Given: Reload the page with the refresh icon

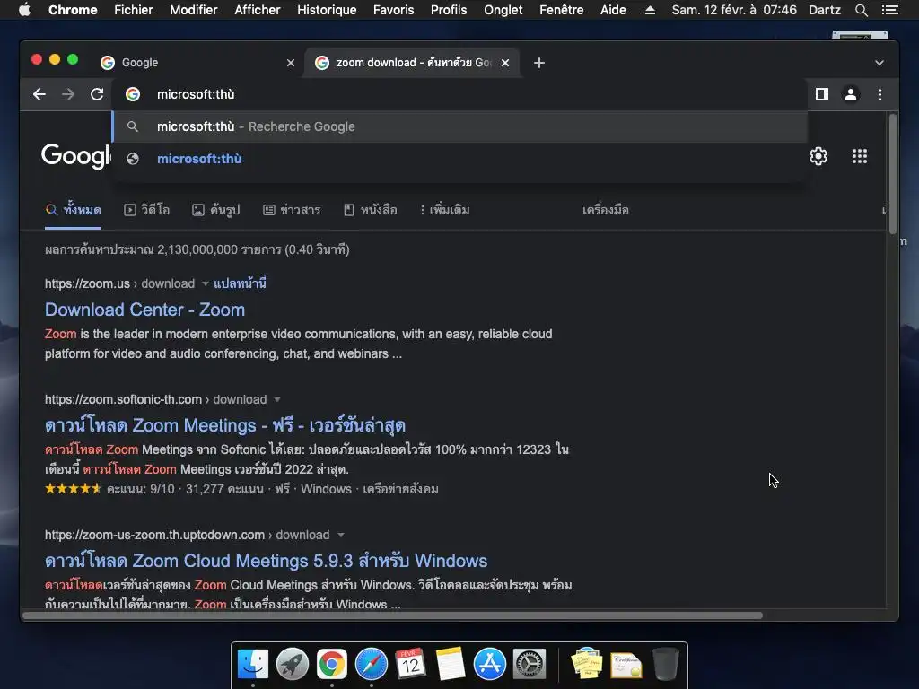Looking at the screenshot, I should (x=97, y=94).
